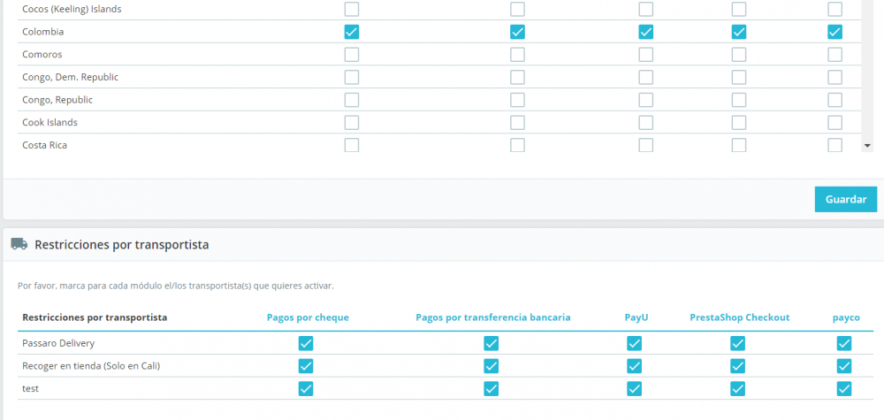The width and height of the screenshot is (884, 420).
Task: Uncheck Passaro Delivery for Pagos por cheque
Action: point(306,343)
